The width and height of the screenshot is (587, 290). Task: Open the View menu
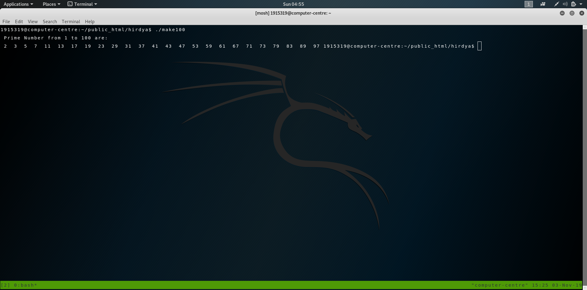pyautogui.click(x=33, y=22)
